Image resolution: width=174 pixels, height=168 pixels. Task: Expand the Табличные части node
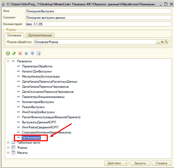point(8,143)
